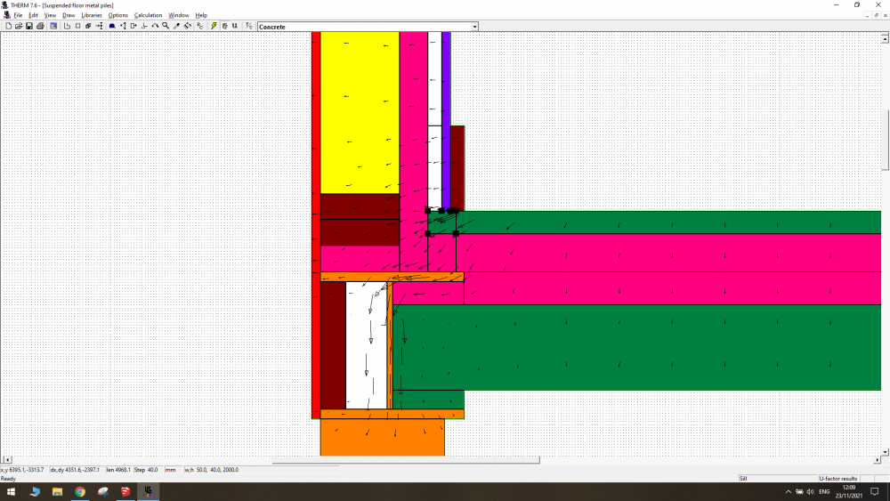
Task: Click the Set Origin tool icon
Action: click(x=144, y=26)
